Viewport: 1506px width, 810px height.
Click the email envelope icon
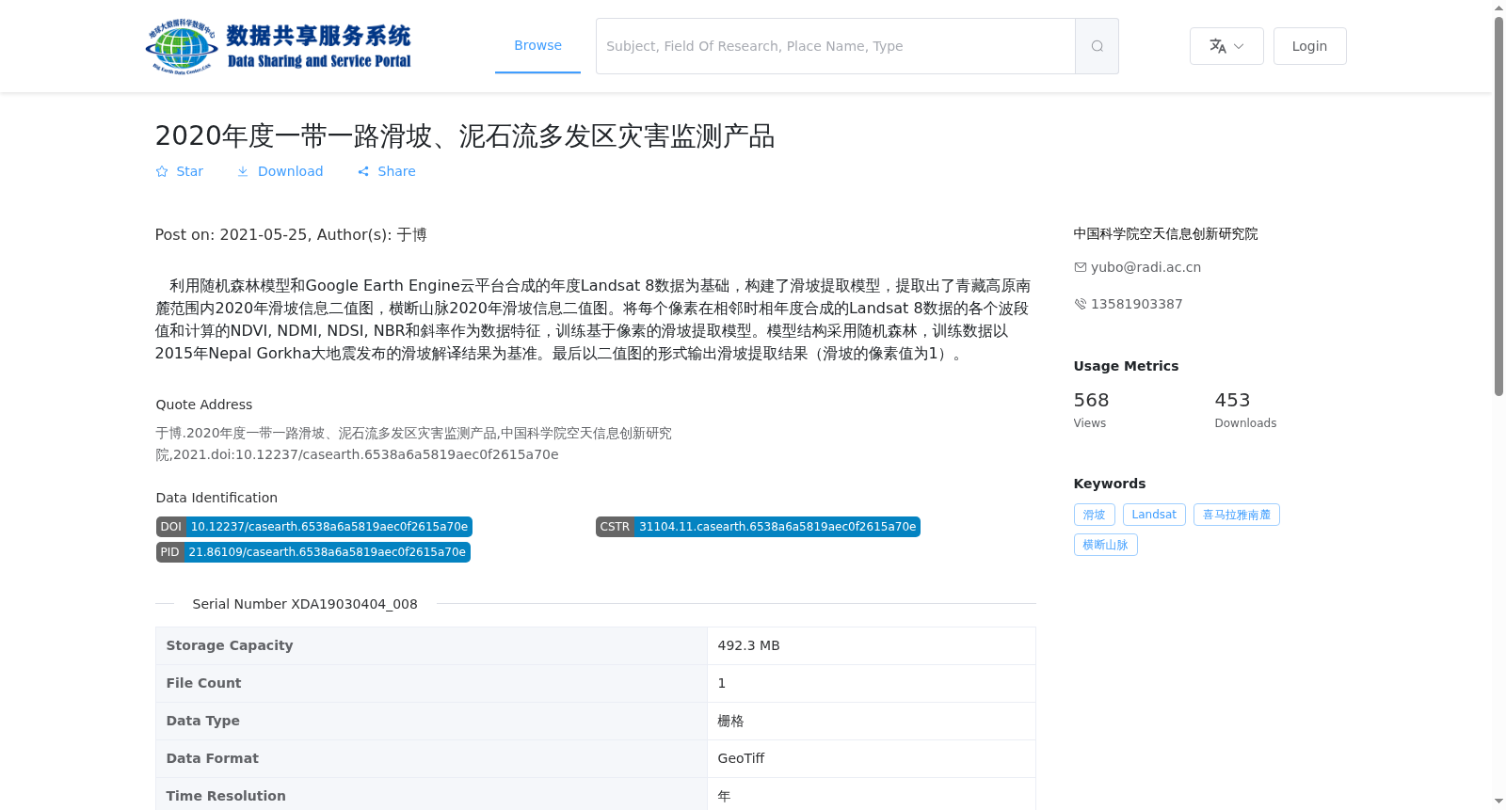coord(1081,267)
